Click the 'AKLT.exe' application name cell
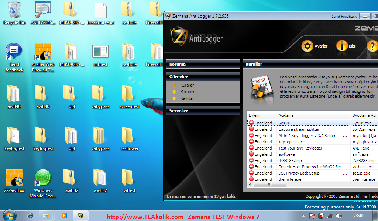 pos(361,148)
